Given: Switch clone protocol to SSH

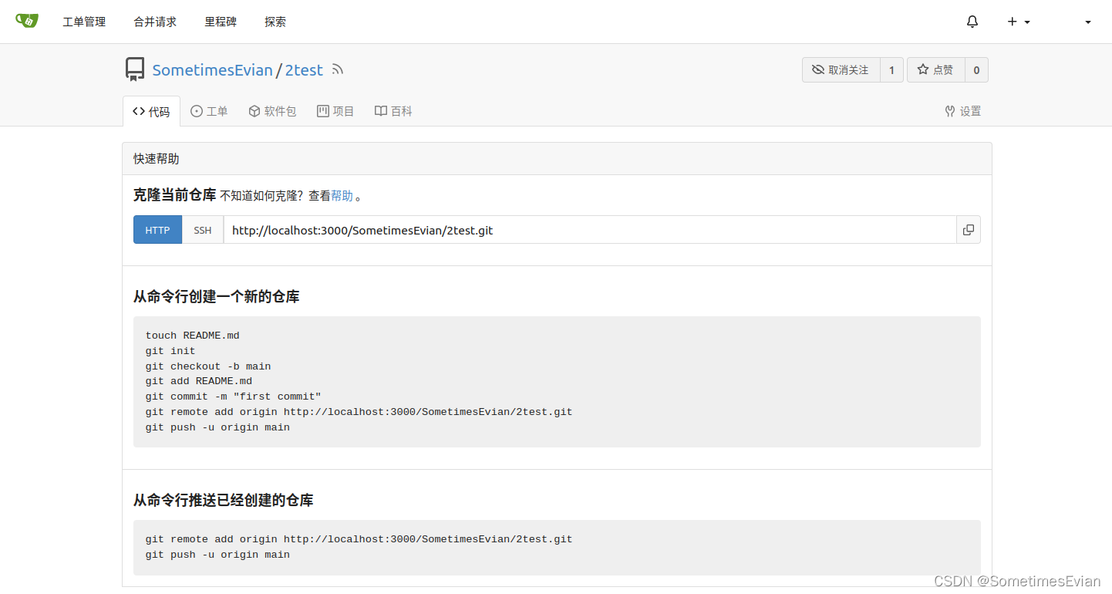Looking at the screenshot, I should [203, 230].
